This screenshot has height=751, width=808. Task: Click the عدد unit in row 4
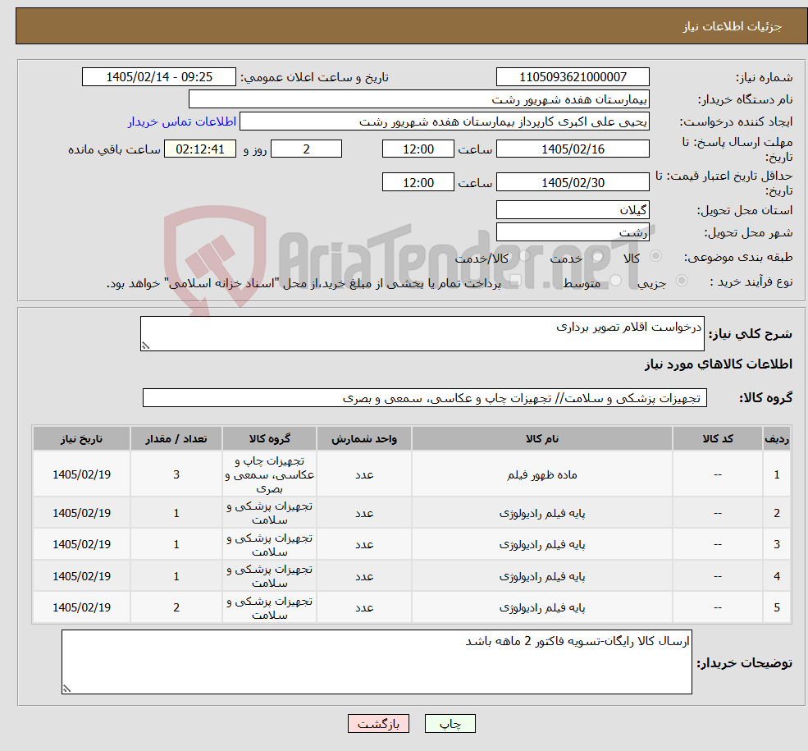pyautogui.click(x=364, y=576)
